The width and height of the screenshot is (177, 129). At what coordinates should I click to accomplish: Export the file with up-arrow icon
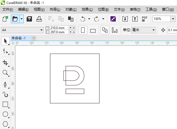tap(135, 19)
